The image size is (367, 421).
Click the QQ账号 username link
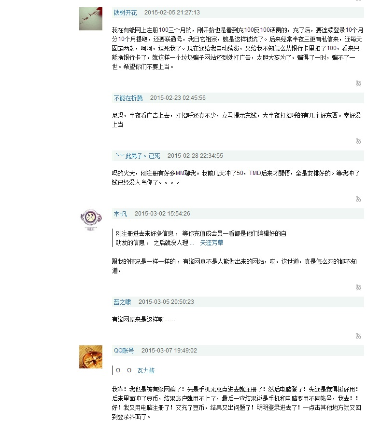pos(124,351)
